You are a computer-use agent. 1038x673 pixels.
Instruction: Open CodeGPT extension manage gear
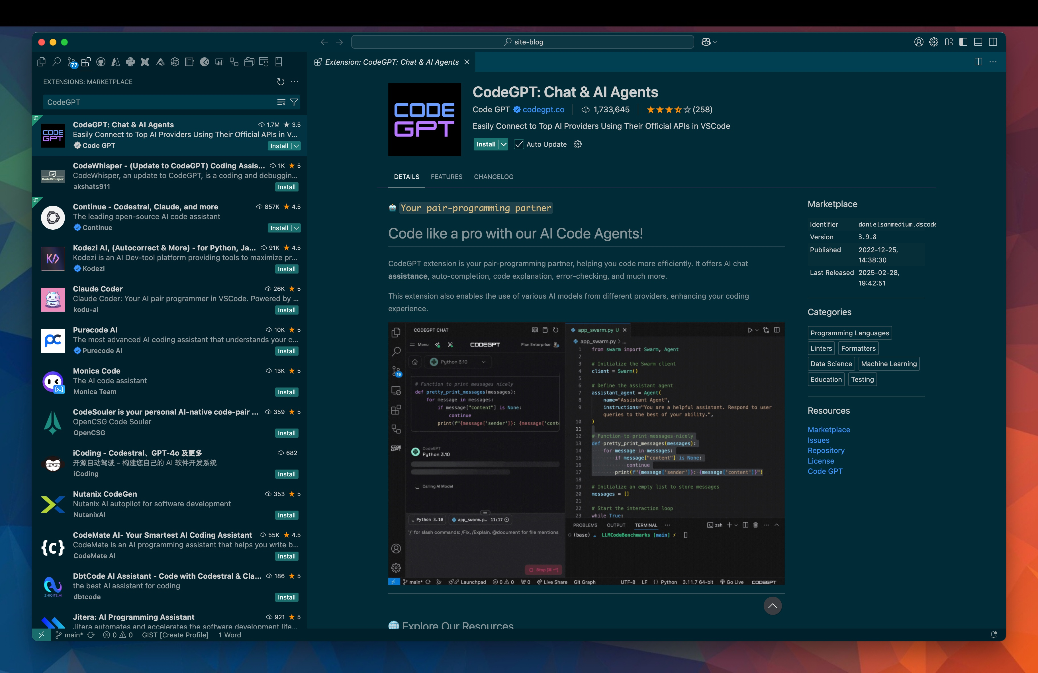coord(577,144)
